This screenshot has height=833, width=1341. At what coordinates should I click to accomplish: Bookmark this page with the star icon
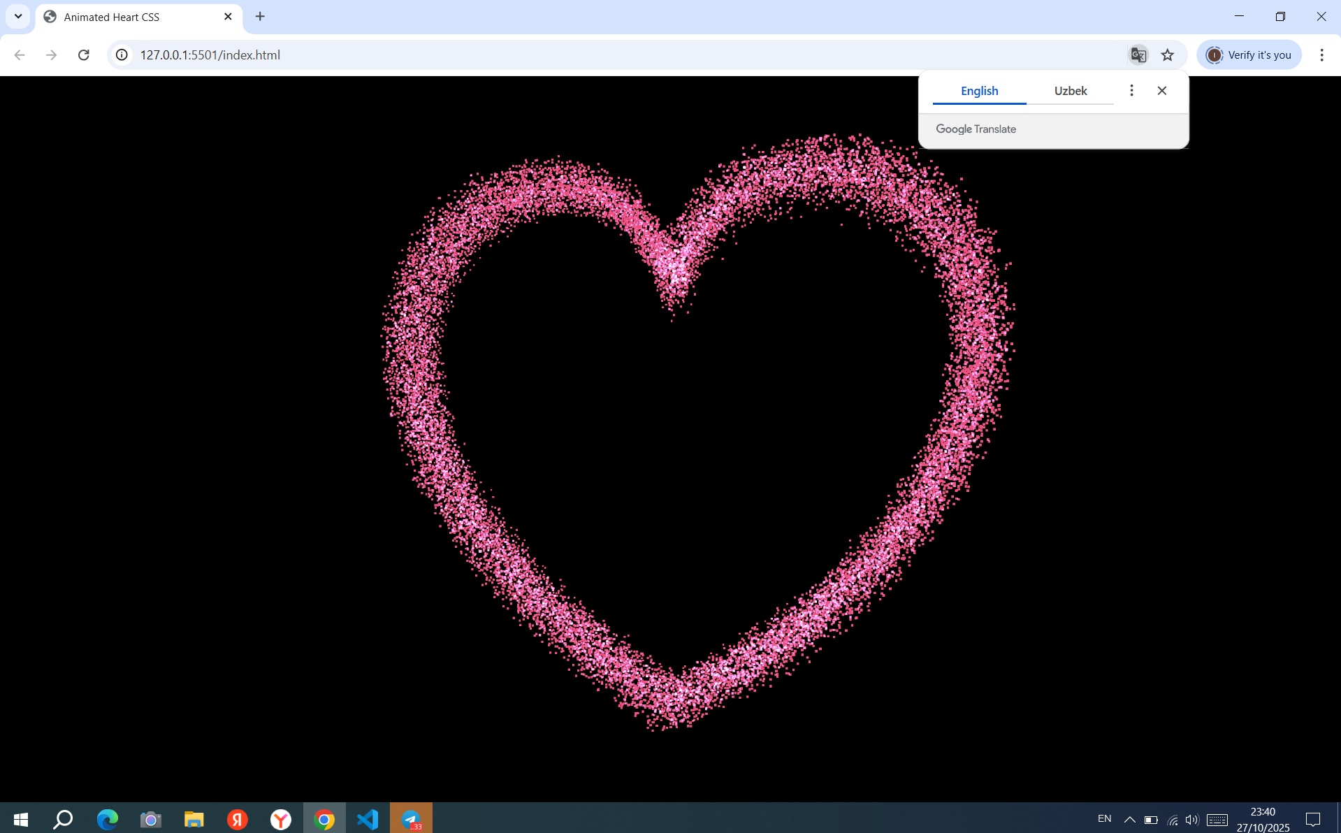tap(1168, 55)
